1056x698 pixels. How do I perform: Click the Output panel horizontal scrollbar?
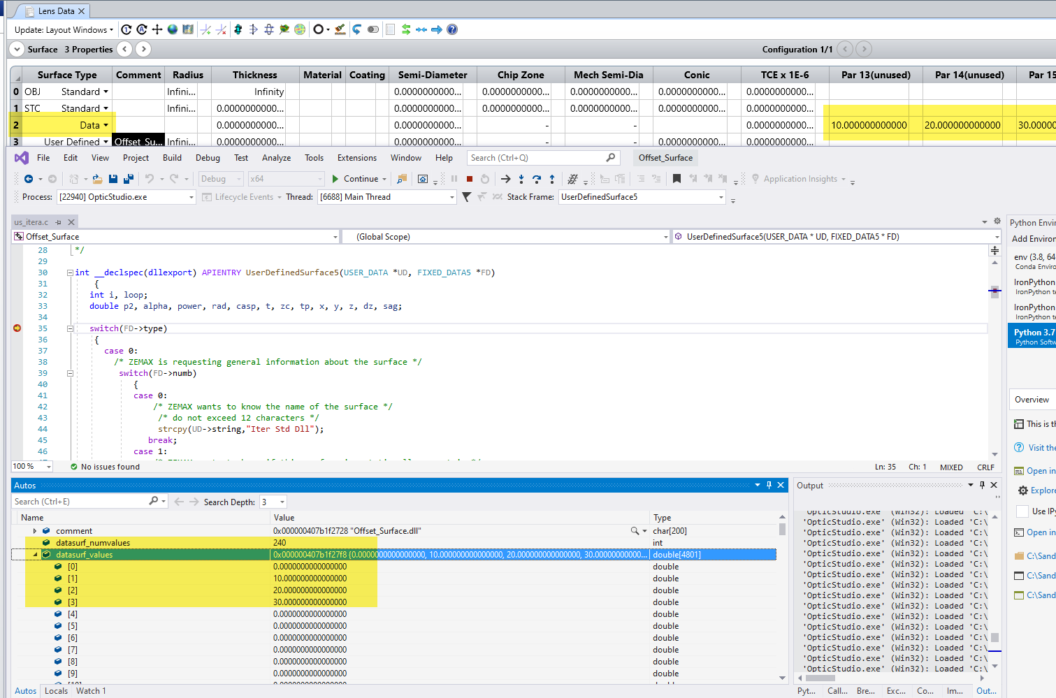point(820,678)
